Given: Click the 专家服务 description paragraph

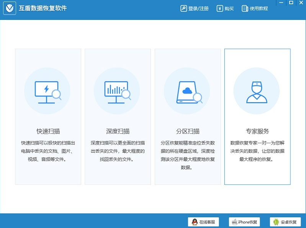Looking at the screenshot, I should tap(257, 151).
